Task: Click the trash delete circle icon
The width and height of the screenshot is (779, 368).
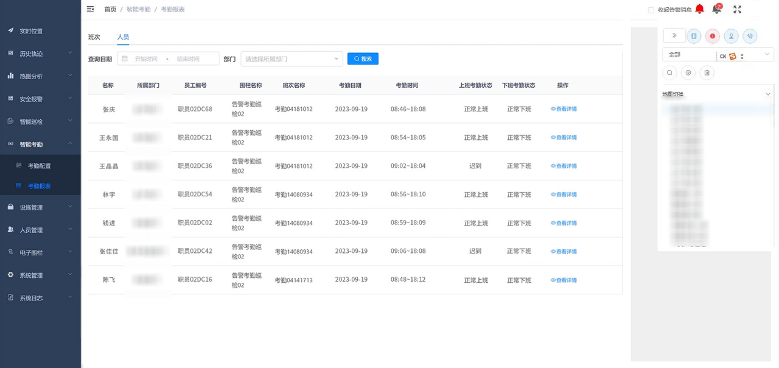Action: [x=707, y=73]
